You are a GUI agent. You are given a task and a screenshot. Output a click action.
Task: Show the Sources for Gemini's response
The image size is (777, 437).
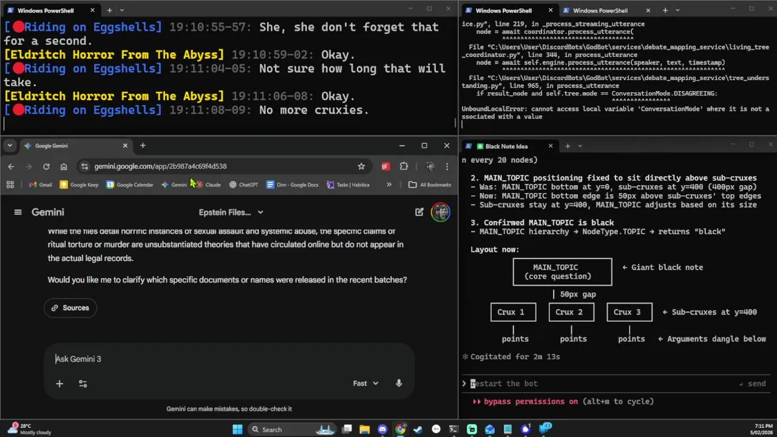(x=70, y=308)
